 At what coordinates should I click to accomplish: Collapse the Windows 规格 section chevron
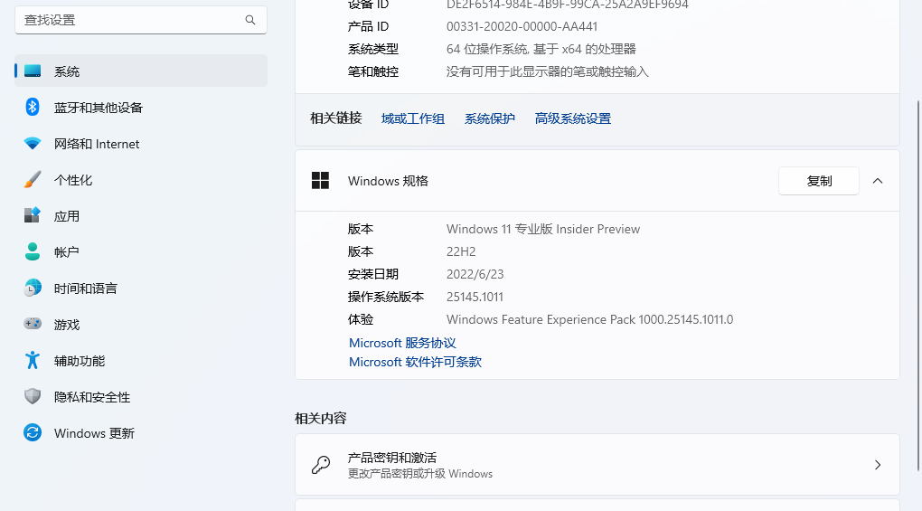(878, 181)
